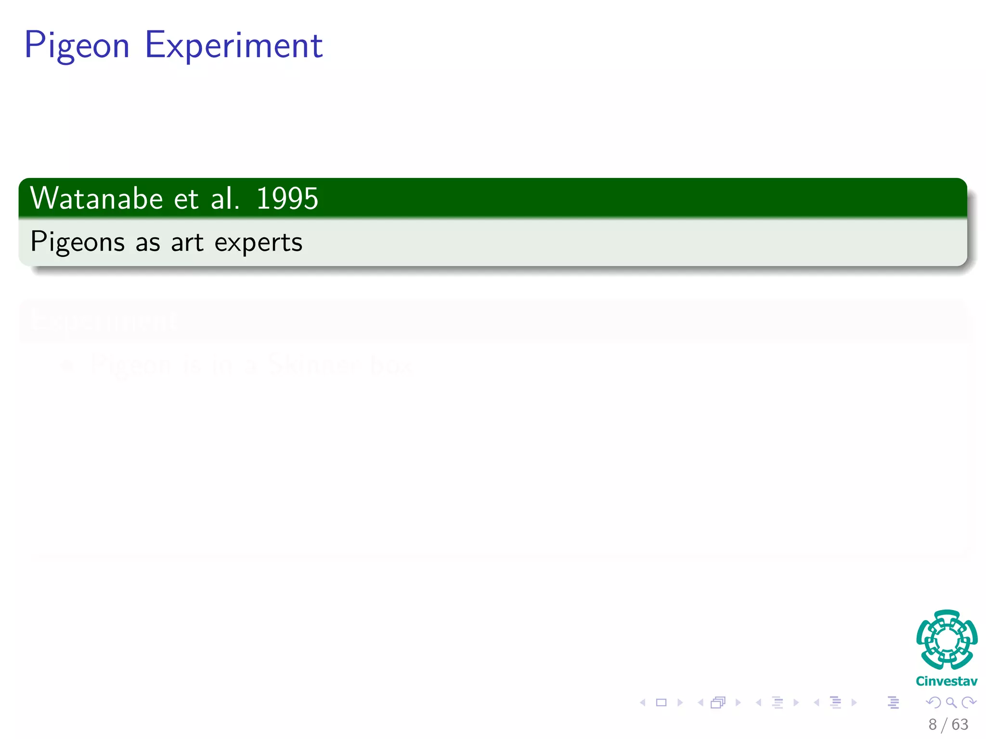
Task: Click the slide rectangle navigation icon
Action: (x=662, y=703)
